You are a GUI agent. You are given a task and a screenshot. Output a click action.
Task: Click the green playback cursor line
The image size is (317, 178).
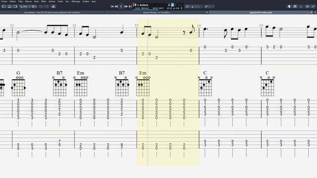coord(148,92)
